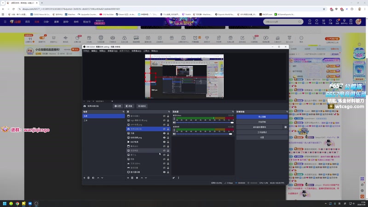Click the blue 停止直播 button in controls
This screenshot has height=207, width=368.
[262, 117]
